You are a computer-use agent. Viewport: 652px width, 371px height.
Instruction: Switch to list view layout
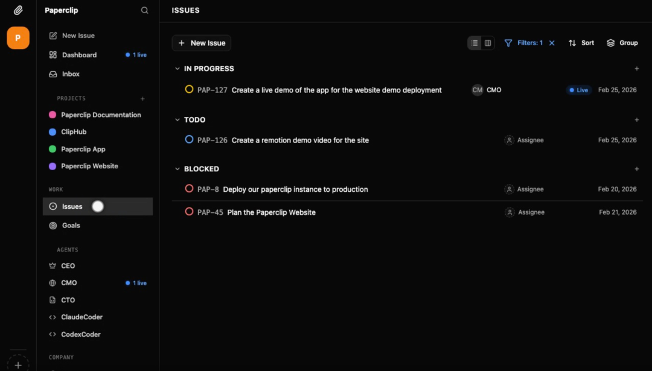pos(475,43)
